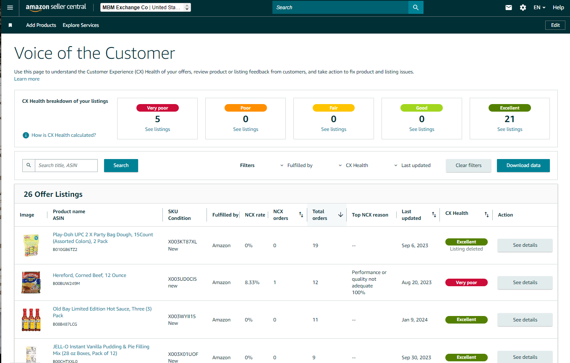See listings under Fair
This screenshot has height=363, width=570.
coord(334,129)
